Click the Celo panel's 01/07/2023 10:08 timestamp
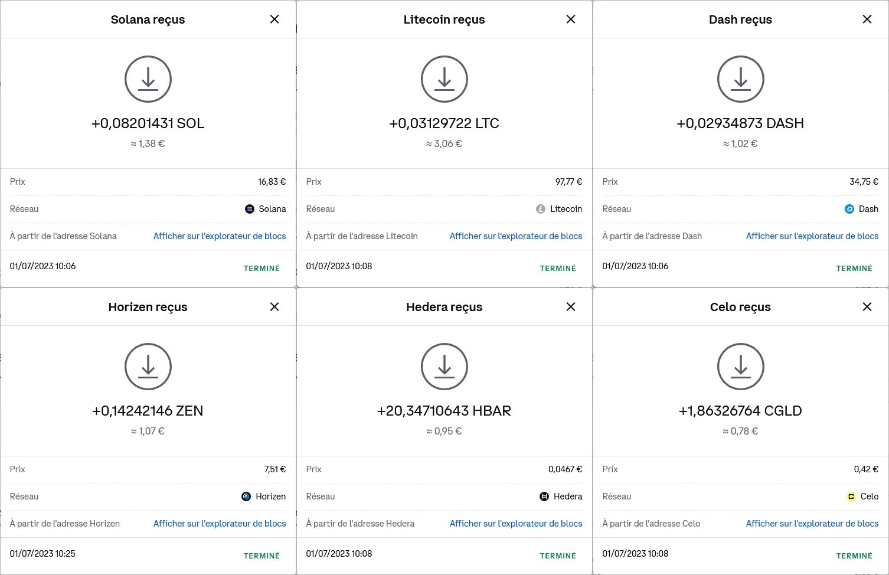The height and width of the screenshot is (575, 889). click(635, 554)
